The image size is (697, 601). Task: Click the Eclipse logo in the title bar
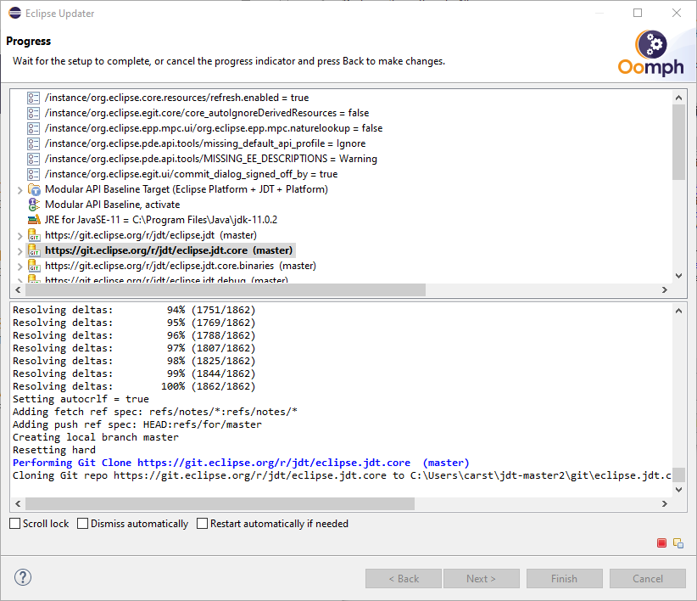point(15,13)
